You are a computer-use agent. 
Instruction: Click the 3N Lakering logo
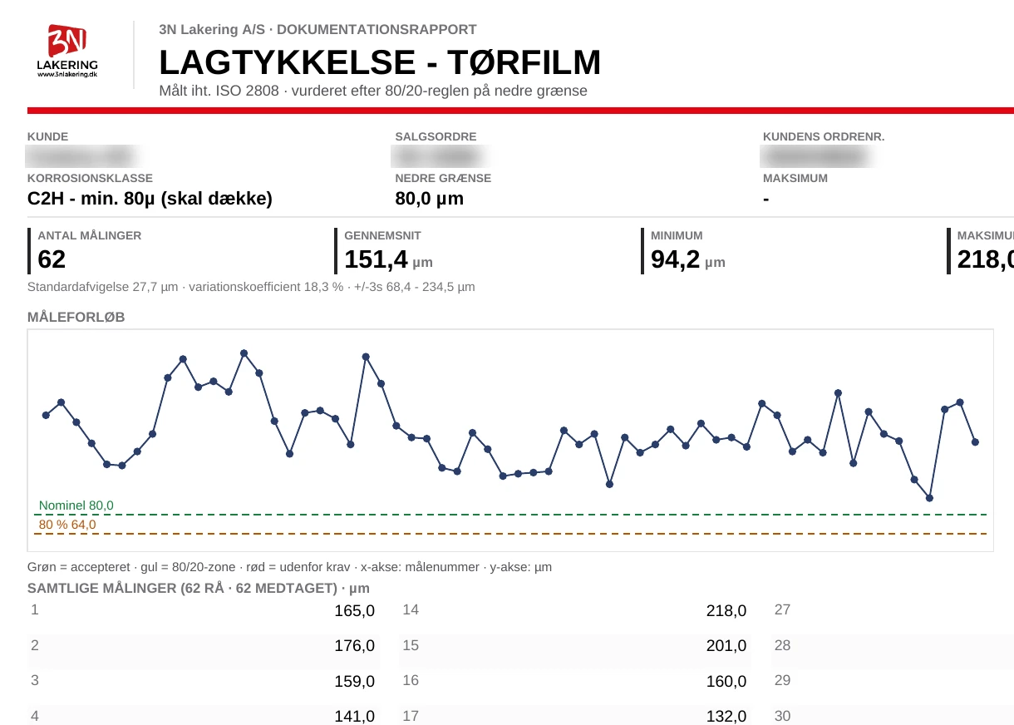click(x=67, y=52)
